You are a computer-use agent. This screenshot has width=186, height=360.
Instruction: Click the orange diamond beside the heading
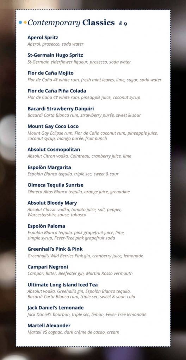25,22
